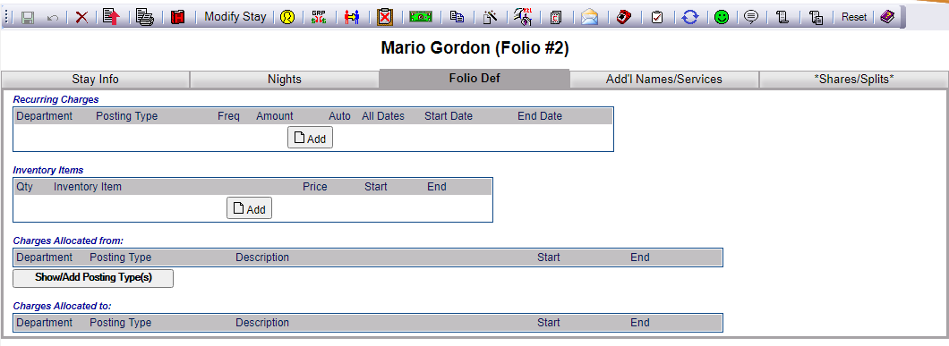Switch to the Nights tab
This screenshot has width=949, height=346.
pyautogui.click(x=285, y=80)
